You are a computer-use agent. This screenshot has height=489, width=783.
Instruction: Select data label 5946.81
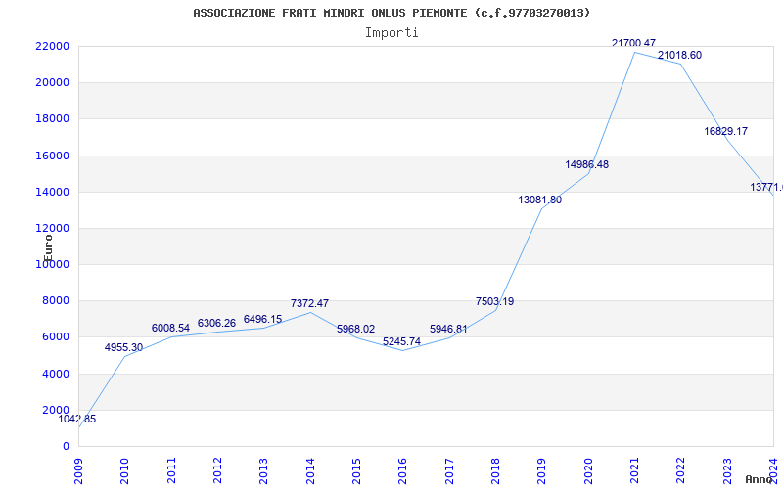(448, 330)
